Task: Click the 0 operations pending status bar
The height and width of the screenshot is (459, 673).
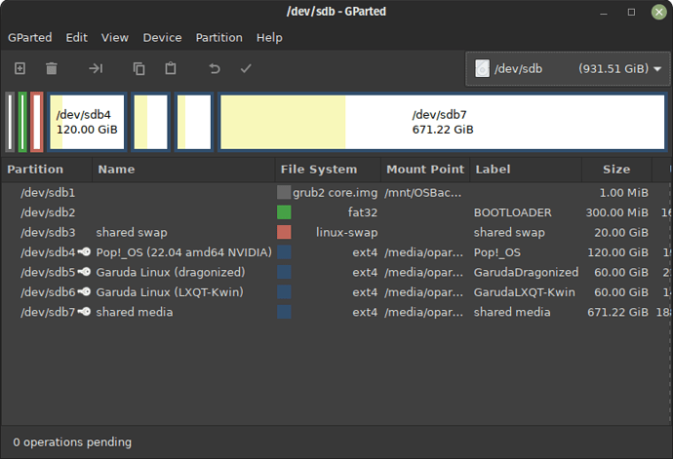Action: [72, 441]
